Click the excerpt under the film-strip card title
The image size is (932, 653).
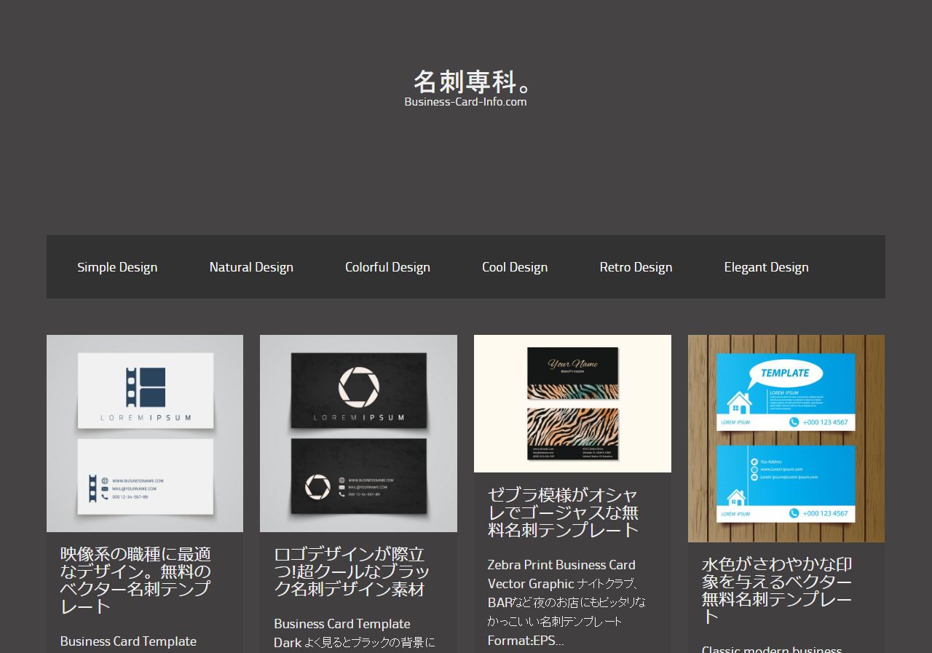tap(128, 641)
